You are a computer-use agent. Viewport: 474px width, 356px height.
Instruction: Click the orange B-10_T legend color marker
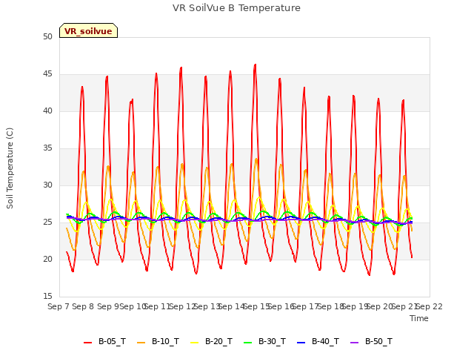pyautogui.click(x=141, y=343)
